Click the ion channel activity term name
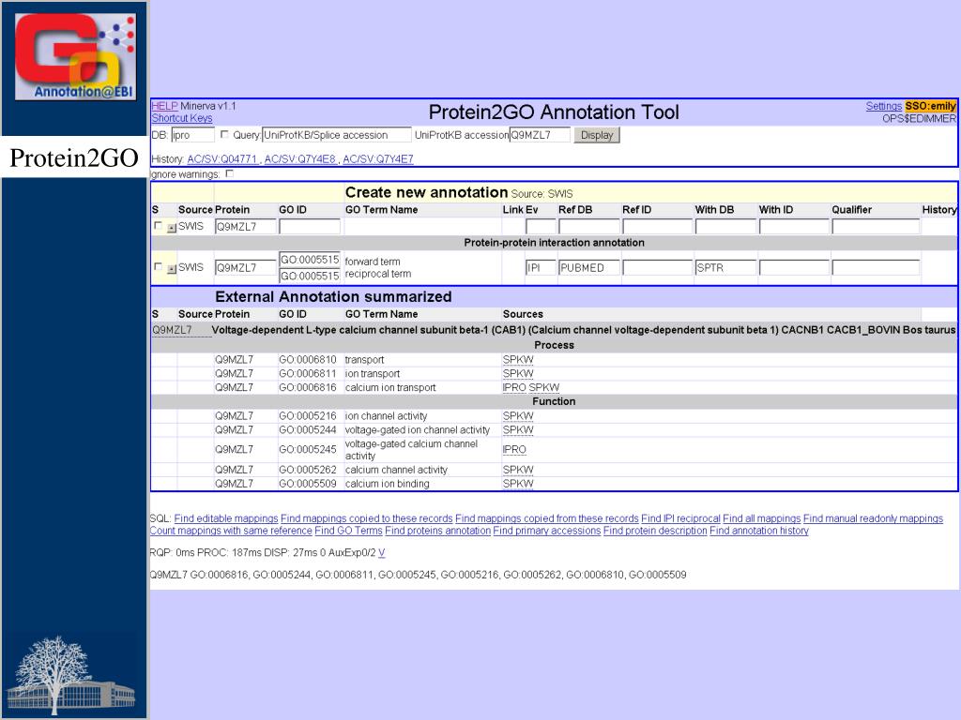 point(386,416)
